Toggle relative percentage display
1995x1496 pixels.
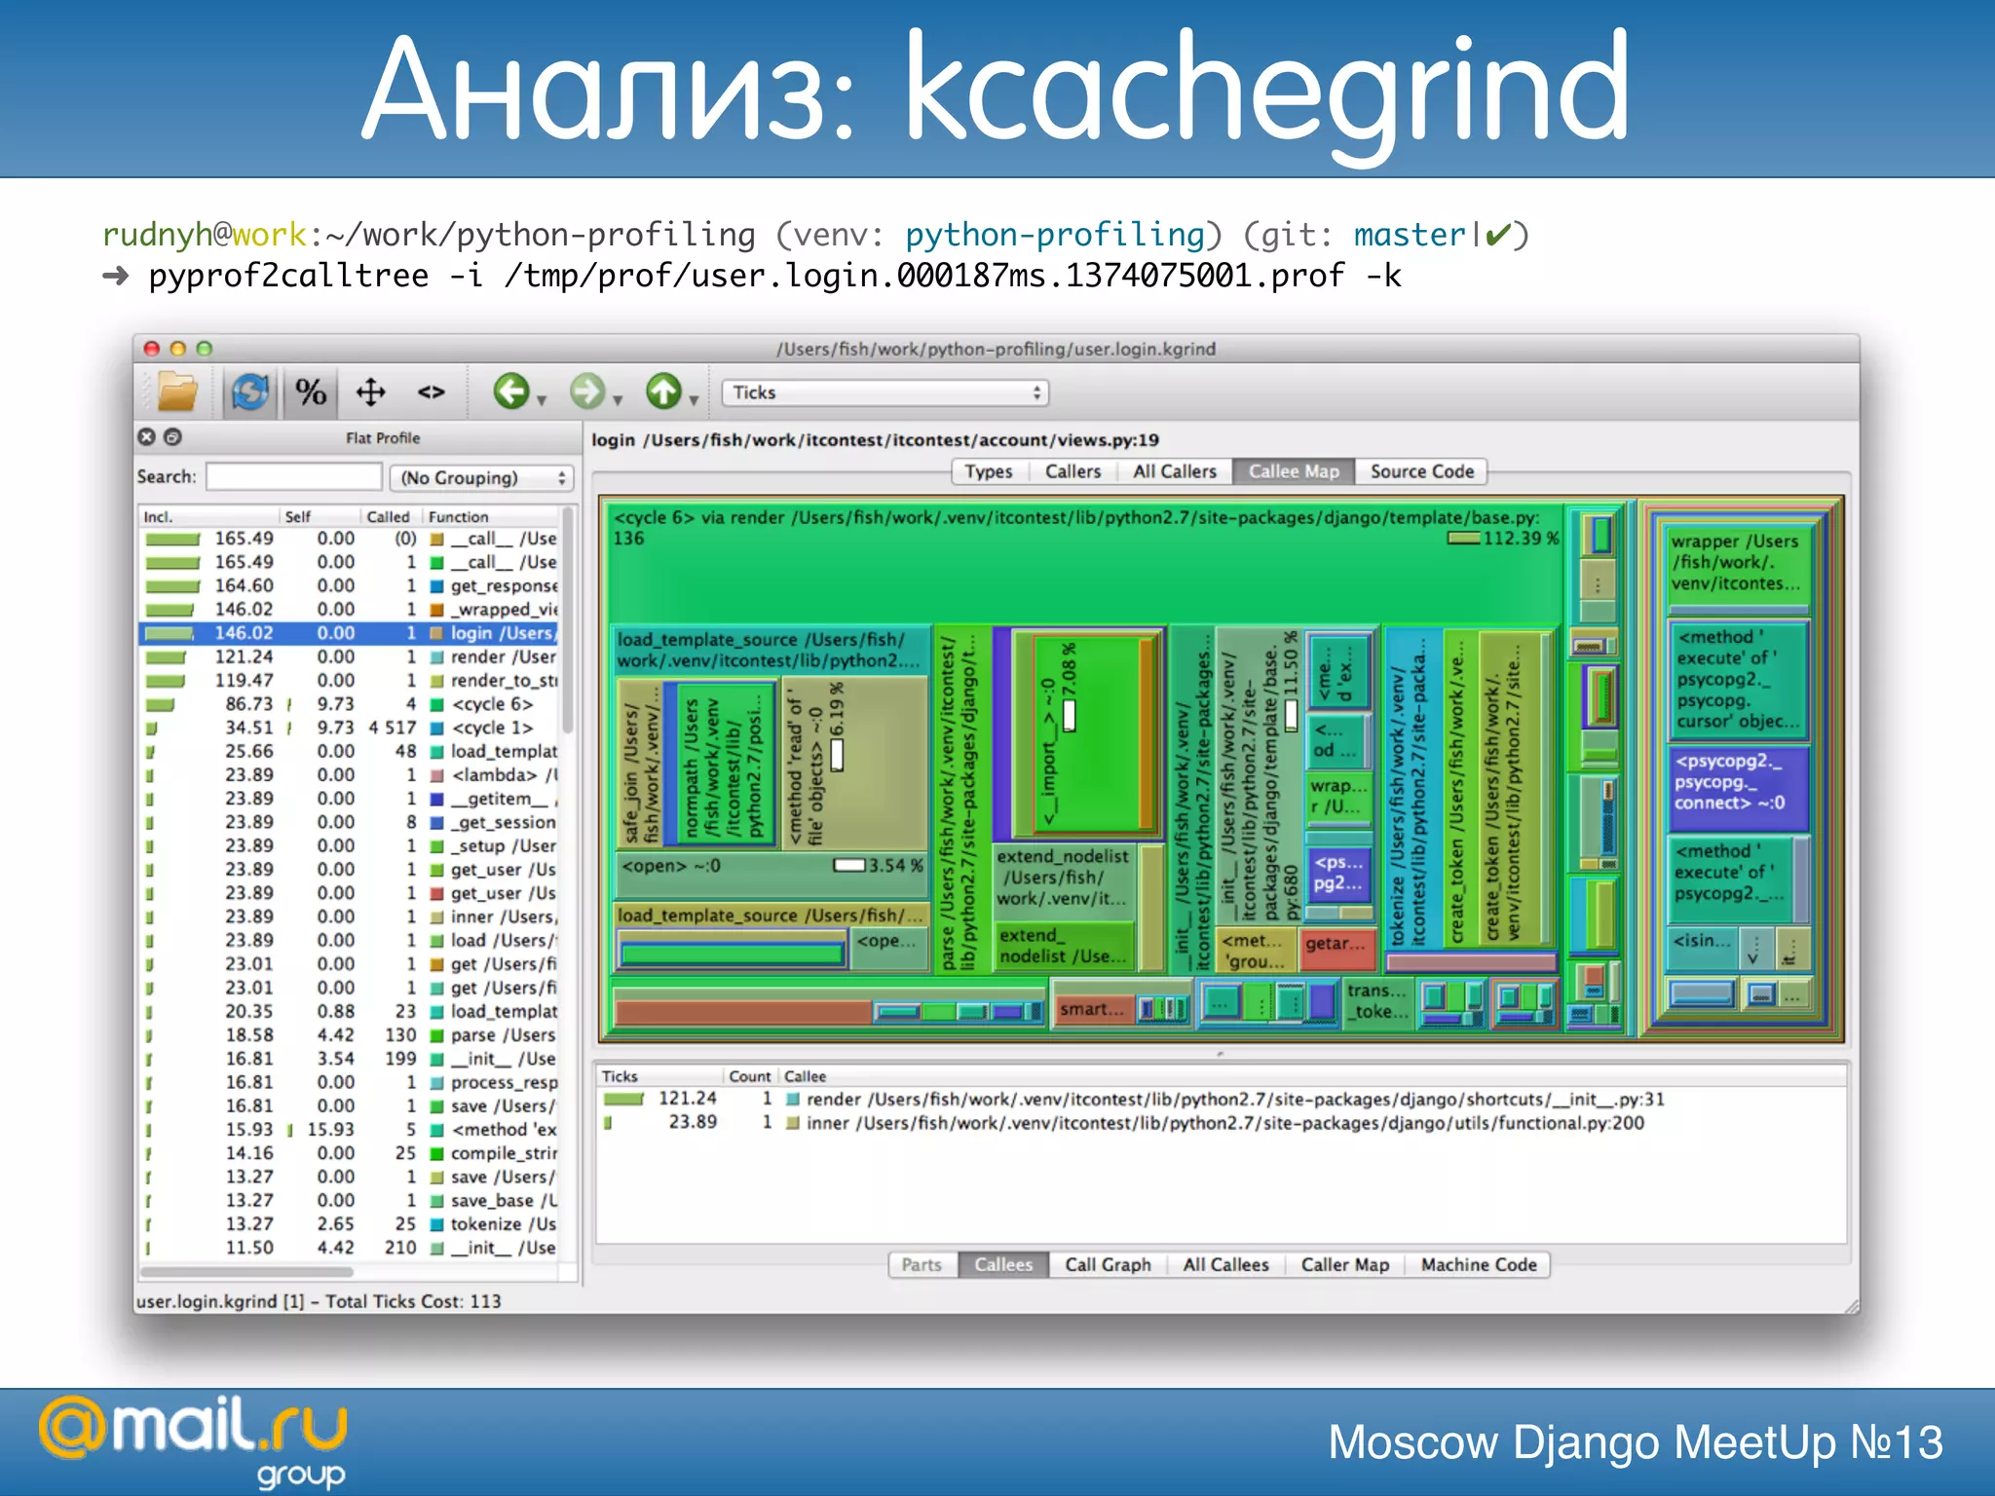(x=311, y=393)
